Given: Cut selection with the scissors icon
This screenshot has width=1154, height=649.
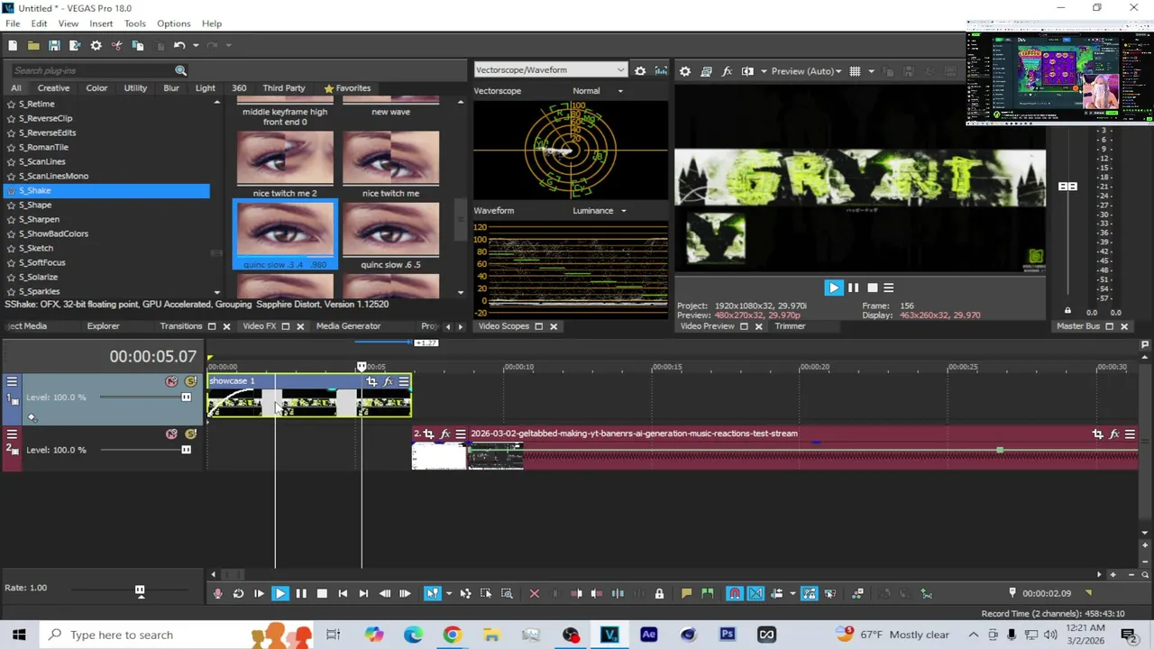Looking at the screenshot, I should pyautogui.click(x=116, y=45).
